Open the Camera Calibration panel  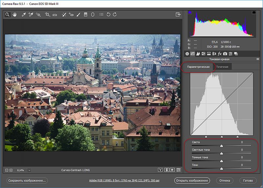point(225,53)
